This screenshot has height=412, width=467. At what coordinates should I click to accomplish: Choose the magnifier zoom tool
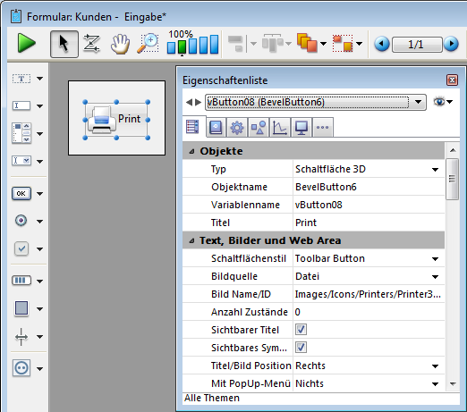point(149,44)
